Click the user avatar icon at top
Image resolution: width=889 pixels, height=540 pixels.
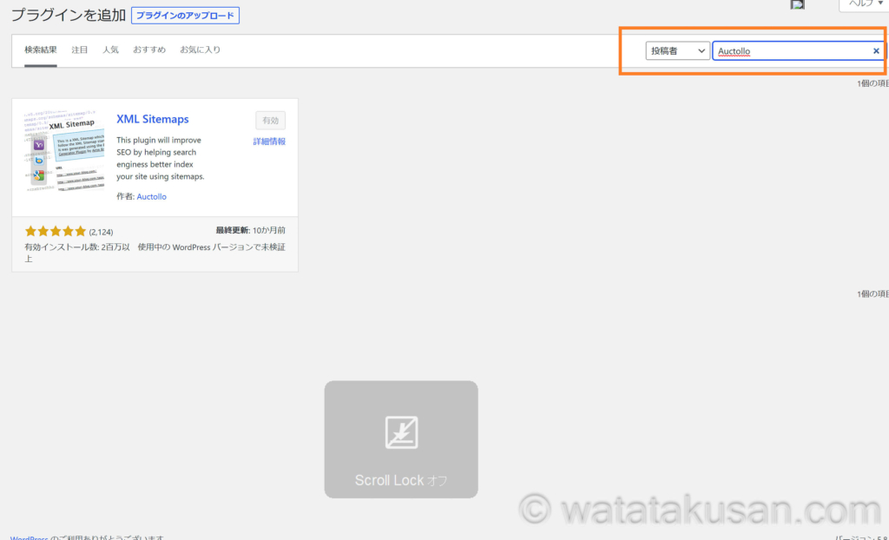tap(798, 4)
